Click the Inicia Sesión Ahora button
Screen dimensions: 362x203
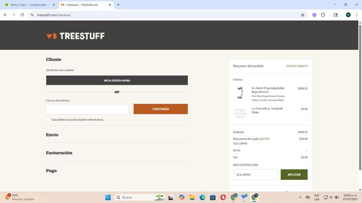click(117, 80)
